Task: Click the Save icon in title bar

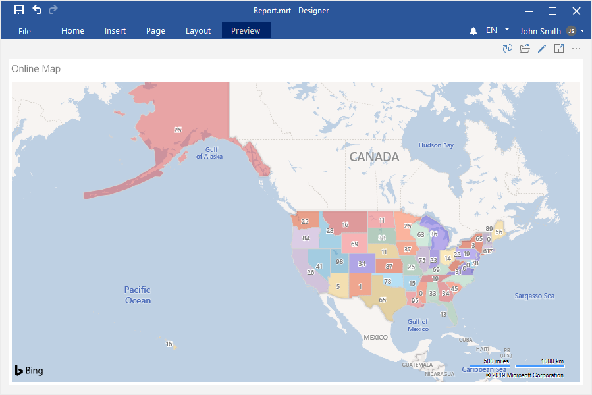Action: [19, 11]
